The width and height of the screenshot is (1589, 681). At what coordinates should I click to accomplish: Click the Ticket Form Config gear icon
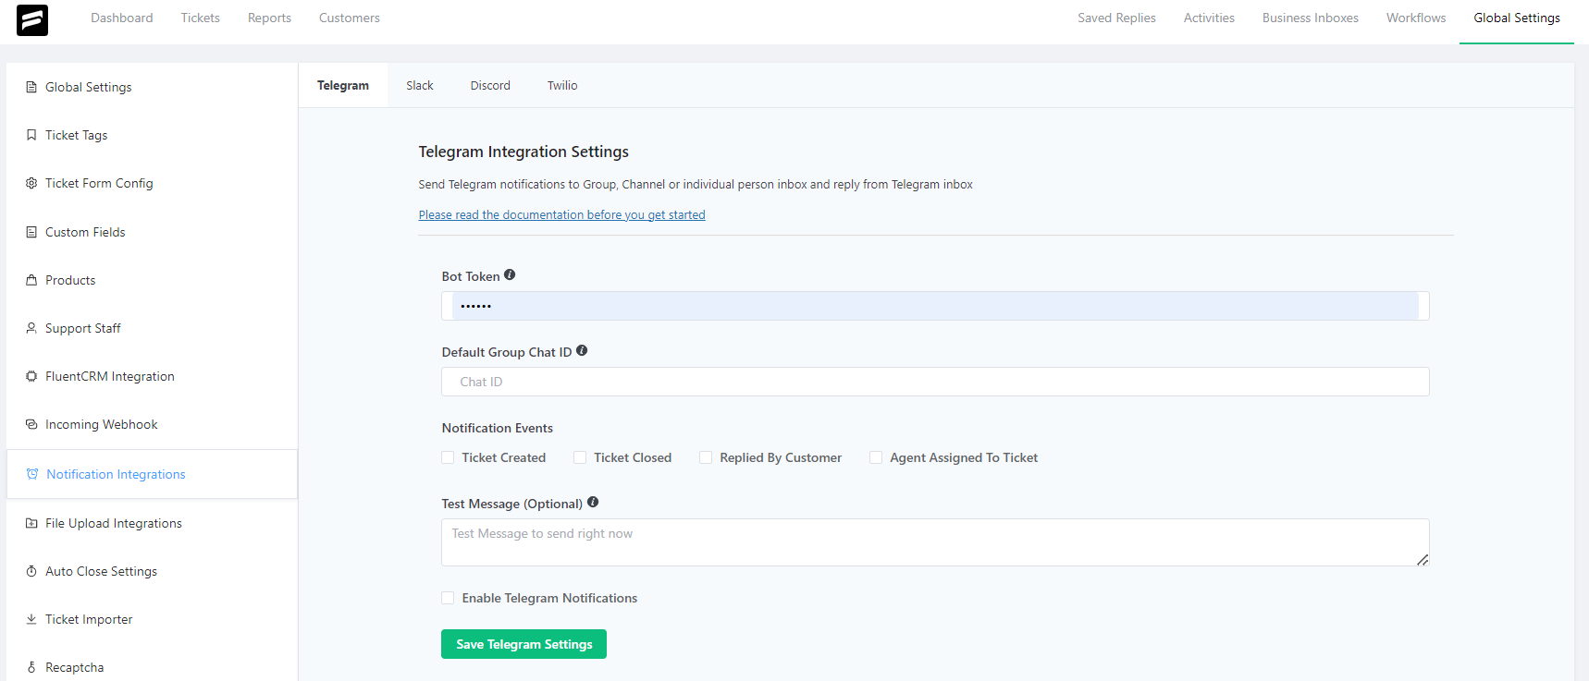click(31, 183)
